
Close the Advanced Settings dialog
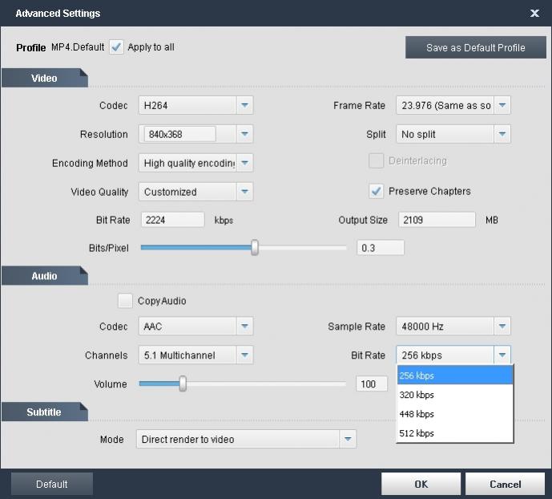click(x=534, y=14)
